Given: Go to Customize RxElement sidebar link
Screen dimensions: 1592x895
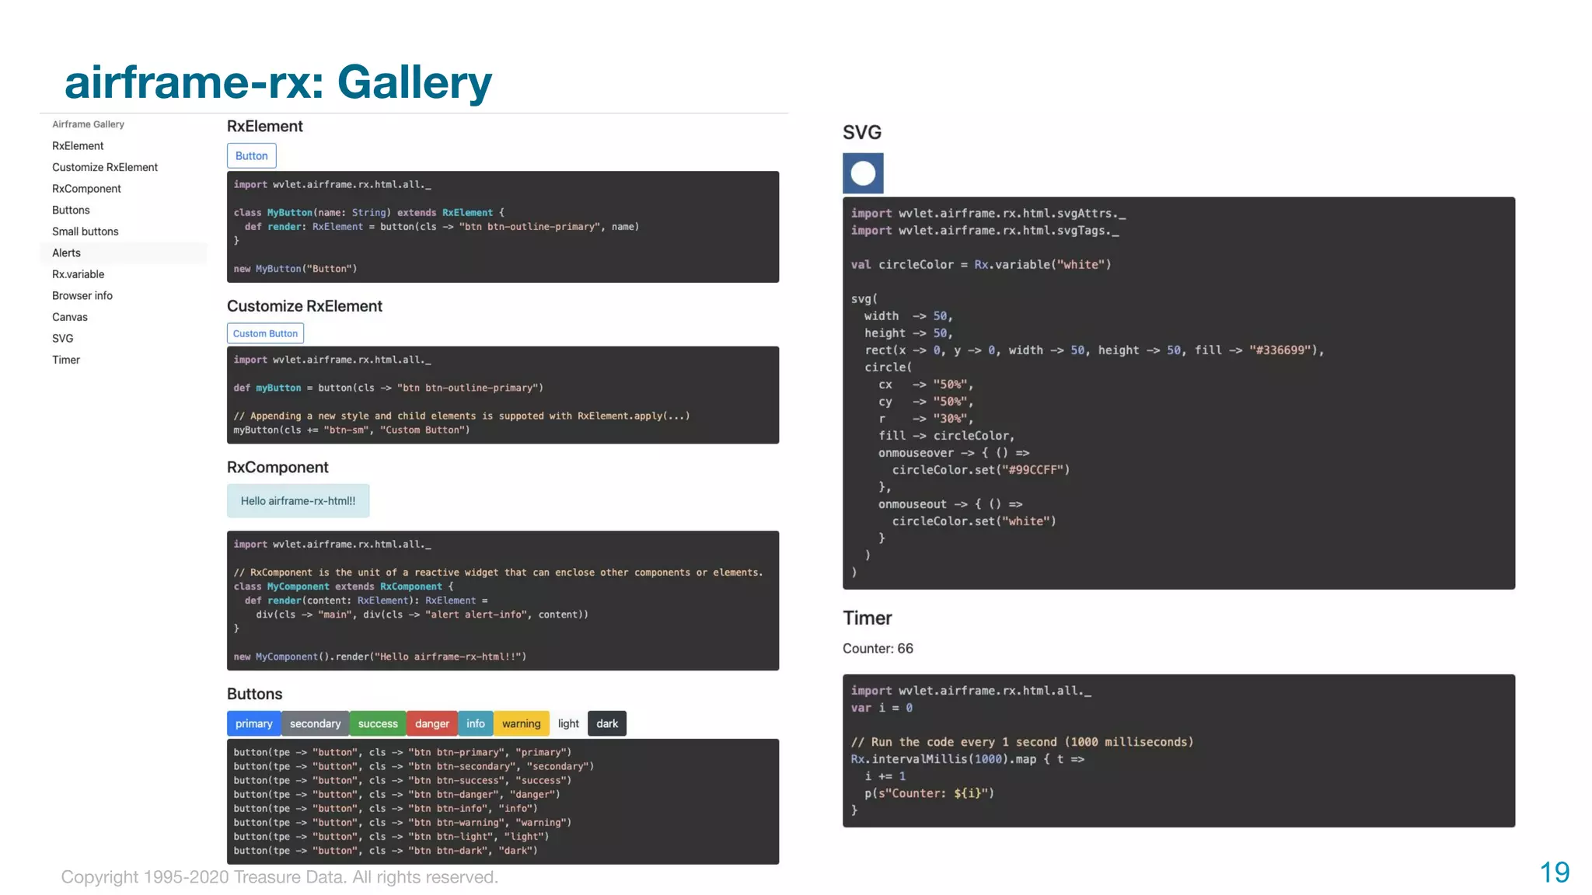Looking at the screenshot, I should click(105, 167).
